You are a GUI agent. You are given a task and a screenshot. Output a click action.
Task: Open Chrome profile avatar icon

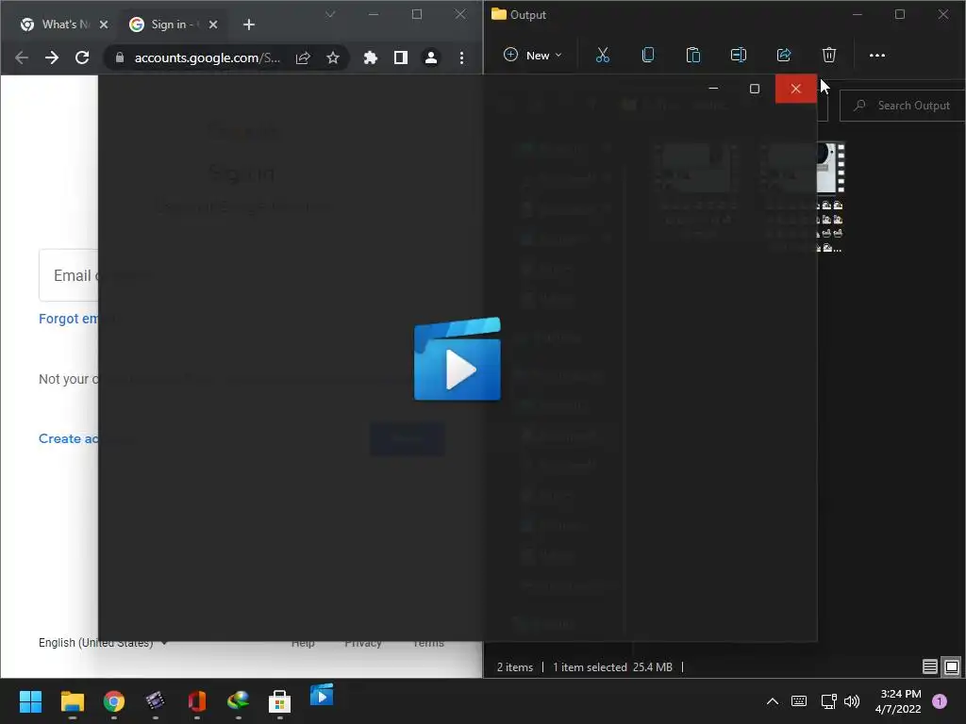point(431,58)
